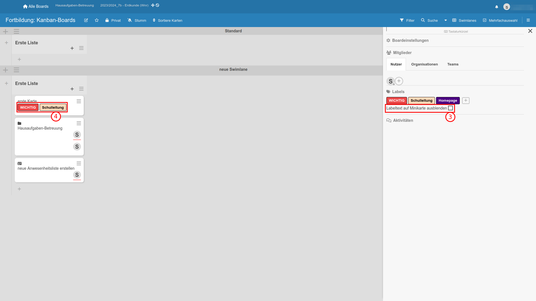This screenshot has width=536, height=301.
Task: Click the purple Homepage label swatch
Action: 448,101
